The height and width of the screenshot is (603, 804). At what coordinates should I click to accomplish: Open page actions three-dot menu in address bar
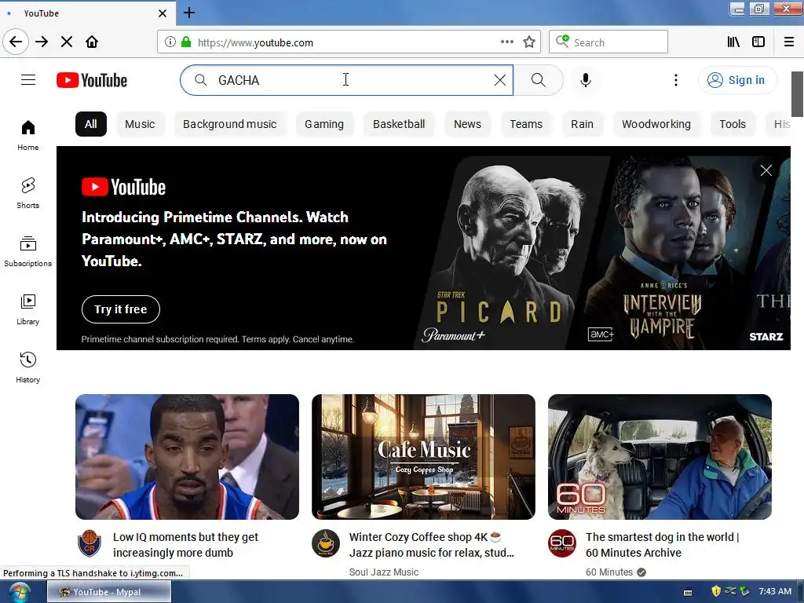[x=507, y=42]
